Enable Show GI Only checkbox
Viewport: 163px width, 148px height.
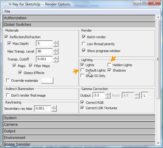82,76
